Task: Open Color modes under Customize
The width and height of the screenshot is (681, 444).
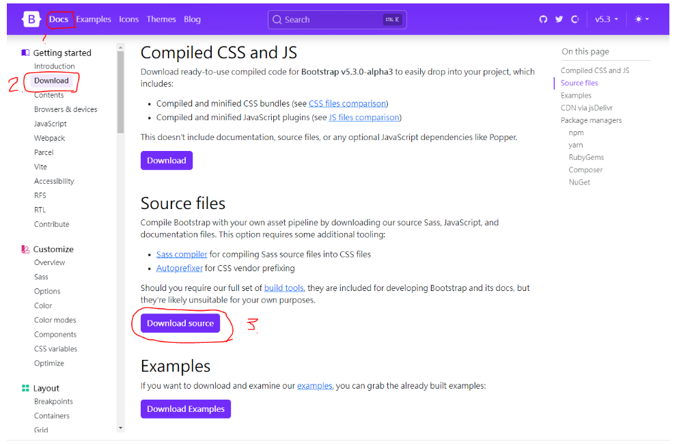Action: tap(55, 319)
